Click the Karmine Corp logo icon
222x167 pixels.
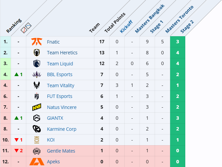37,129
